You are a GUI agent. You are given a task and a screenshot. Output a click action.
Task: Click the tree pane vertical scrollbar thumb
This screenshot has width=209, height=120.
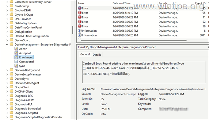pos(73,30)
